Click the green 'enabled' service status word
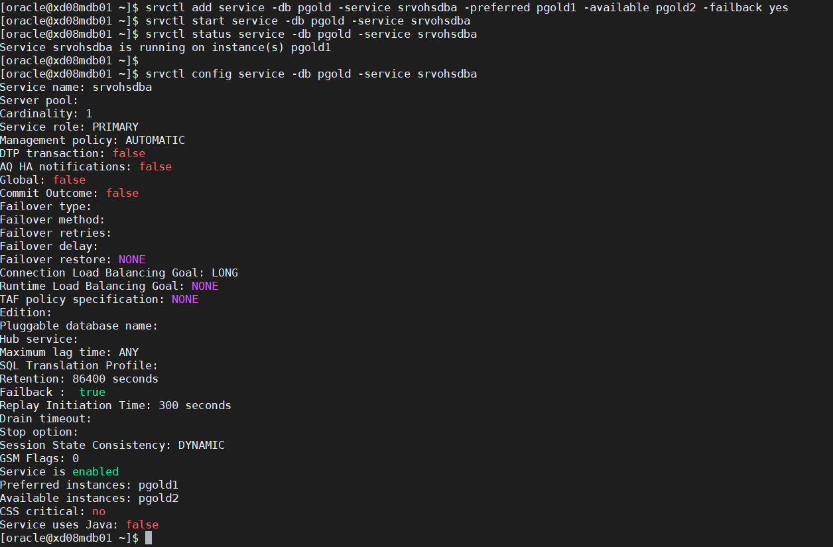833x547 pixels. [x=96, y=471]
